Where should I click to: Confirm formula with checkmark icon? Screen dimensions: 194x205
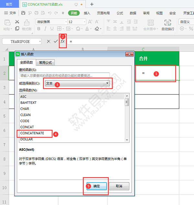[56, 42]
